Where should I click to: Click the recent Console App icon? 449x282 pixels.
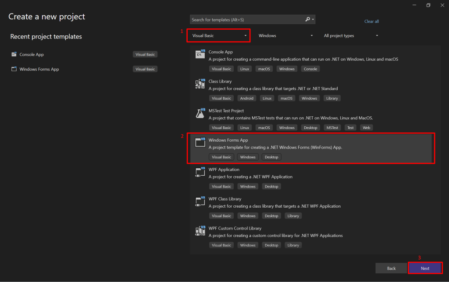click(x=14, y=54)
